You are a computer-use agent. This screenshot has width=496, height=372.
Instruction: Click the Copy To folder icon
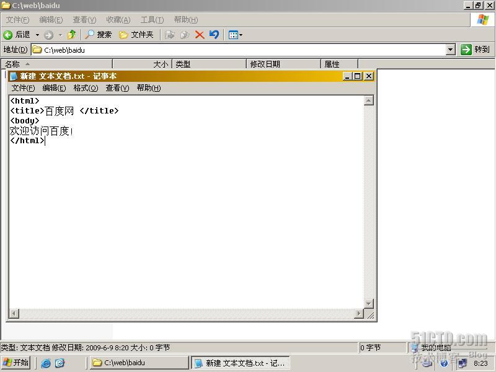click(185, 35)
